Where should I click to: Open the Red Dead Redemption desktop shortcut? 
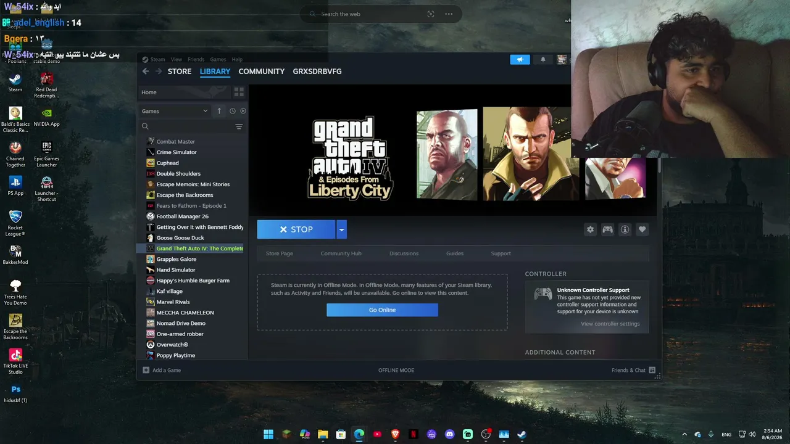[46, 86]
